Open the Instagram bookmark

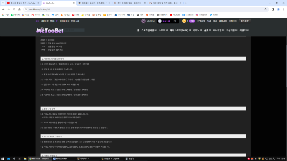pos(201,15)
